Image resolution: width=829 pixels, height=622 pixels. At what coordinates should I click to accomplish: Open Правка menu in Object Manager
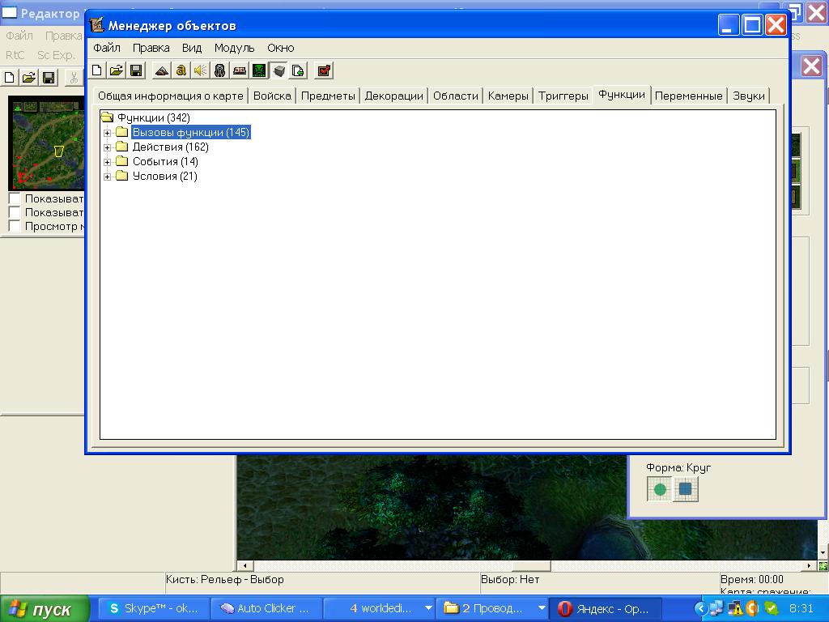click(151, 48)
